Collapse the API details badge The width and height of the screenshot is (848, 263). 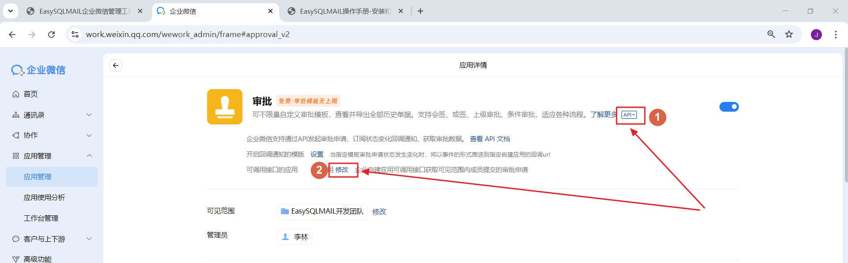pyautogui.click(x=629, y=115)
